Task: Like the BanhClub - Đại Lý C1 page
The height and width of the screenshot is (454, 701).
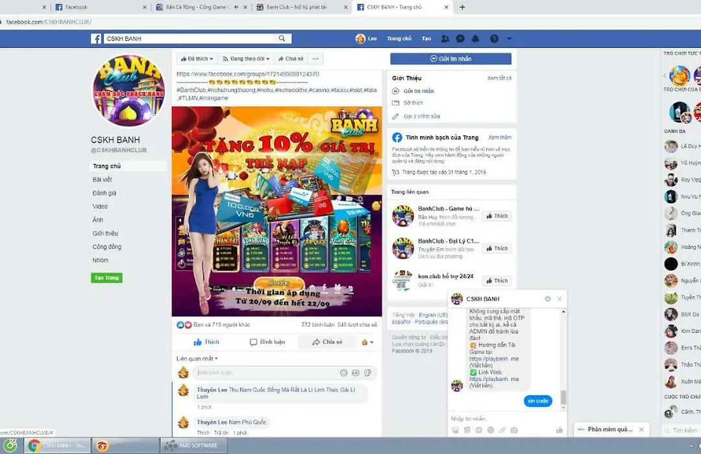Action: 497,248
